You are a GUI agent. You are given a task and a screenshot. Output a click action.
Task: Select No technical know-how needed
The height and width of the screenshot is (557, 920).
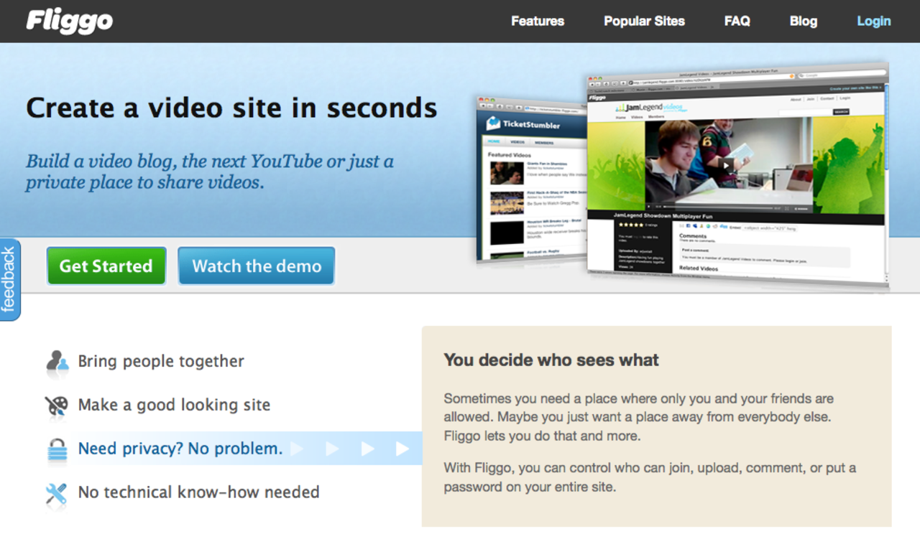point(198,492)
